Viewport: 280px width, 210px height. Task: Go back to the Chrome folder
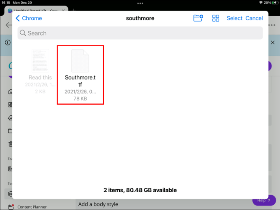tap(29, 18)
